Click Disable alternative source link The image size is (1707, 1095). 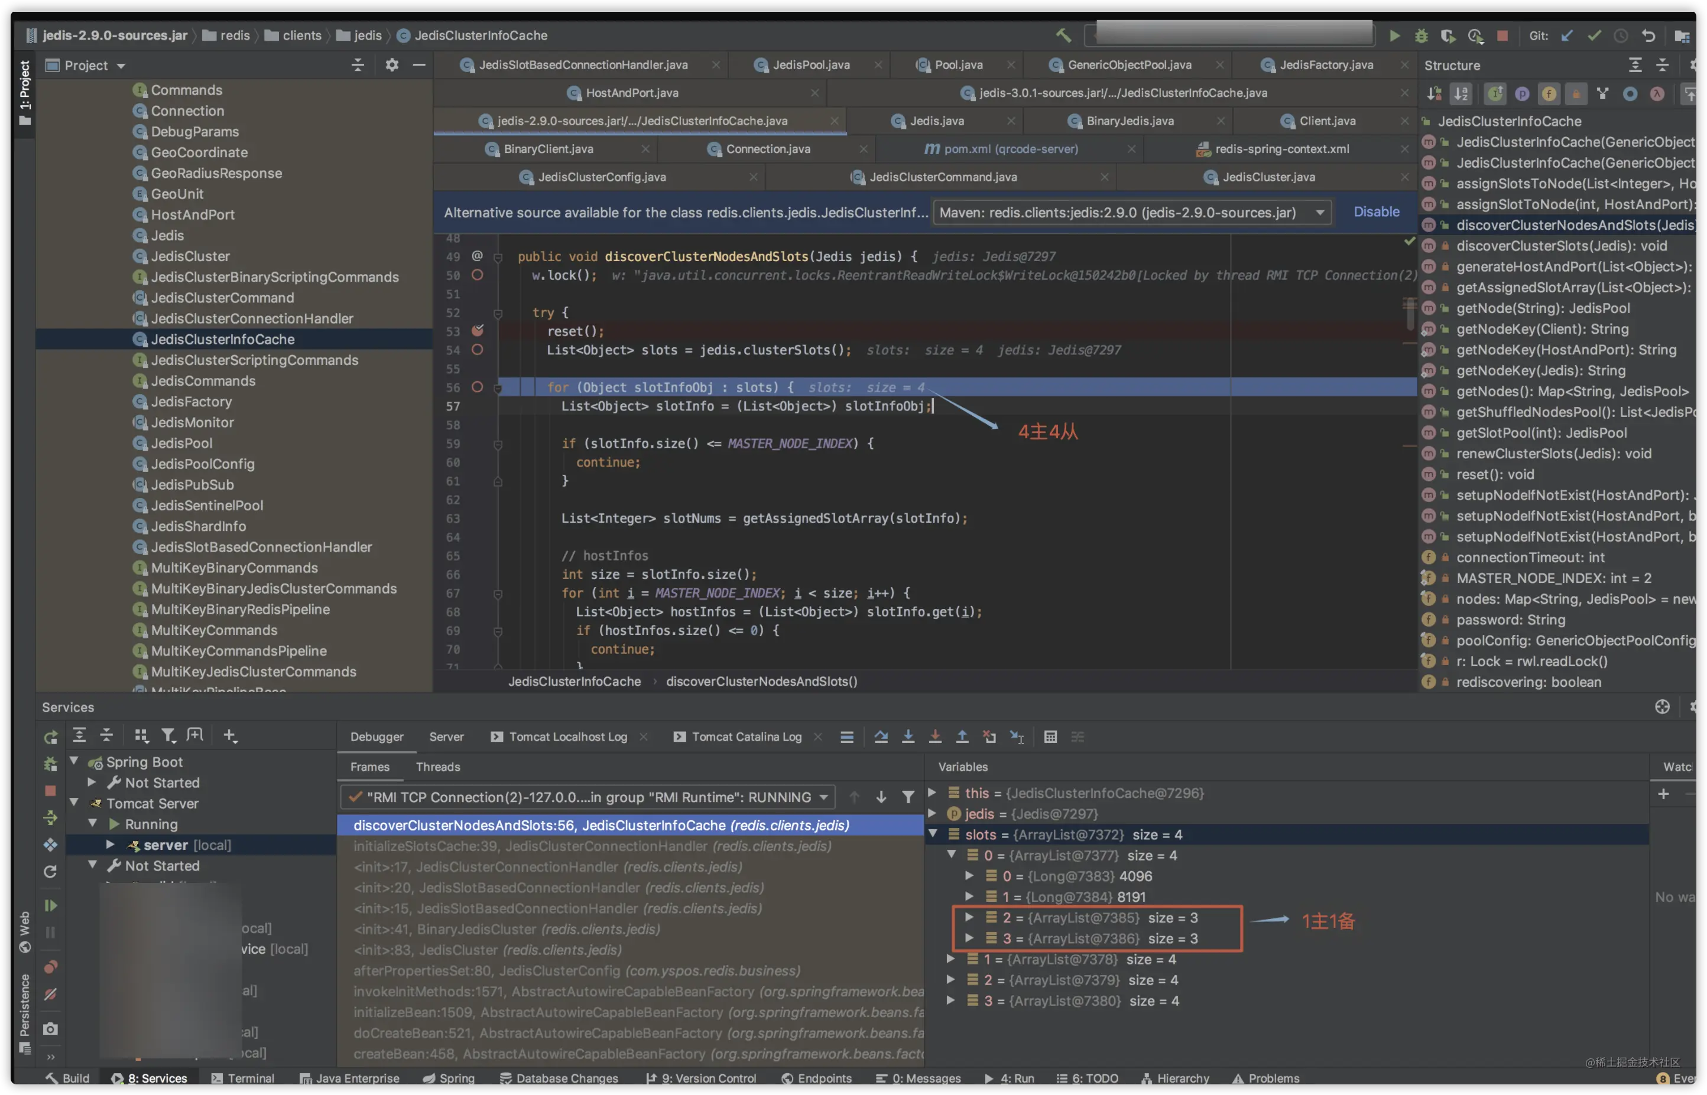click(x=1376, y=212)
